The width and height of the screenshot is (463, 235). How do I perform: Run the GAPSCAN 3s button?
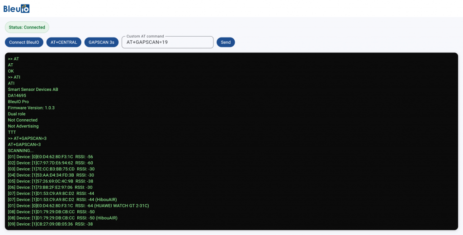coord(101,42)
